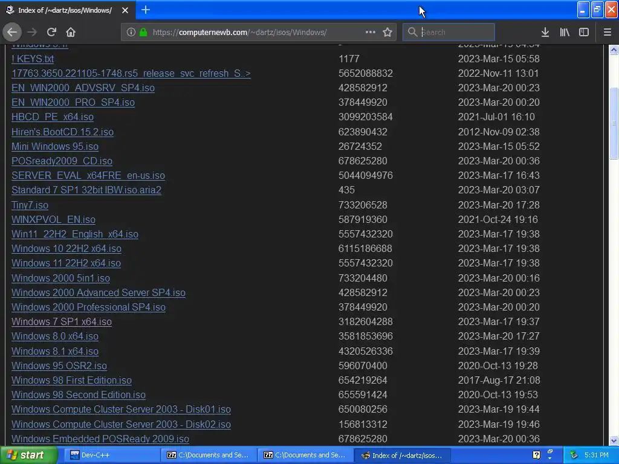Click the page scrollbar down arrow
The height and width of the screenshot is (464, 619).
(614, 440)
